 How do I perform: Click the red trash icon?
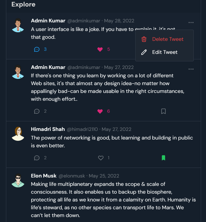[144, 39]
